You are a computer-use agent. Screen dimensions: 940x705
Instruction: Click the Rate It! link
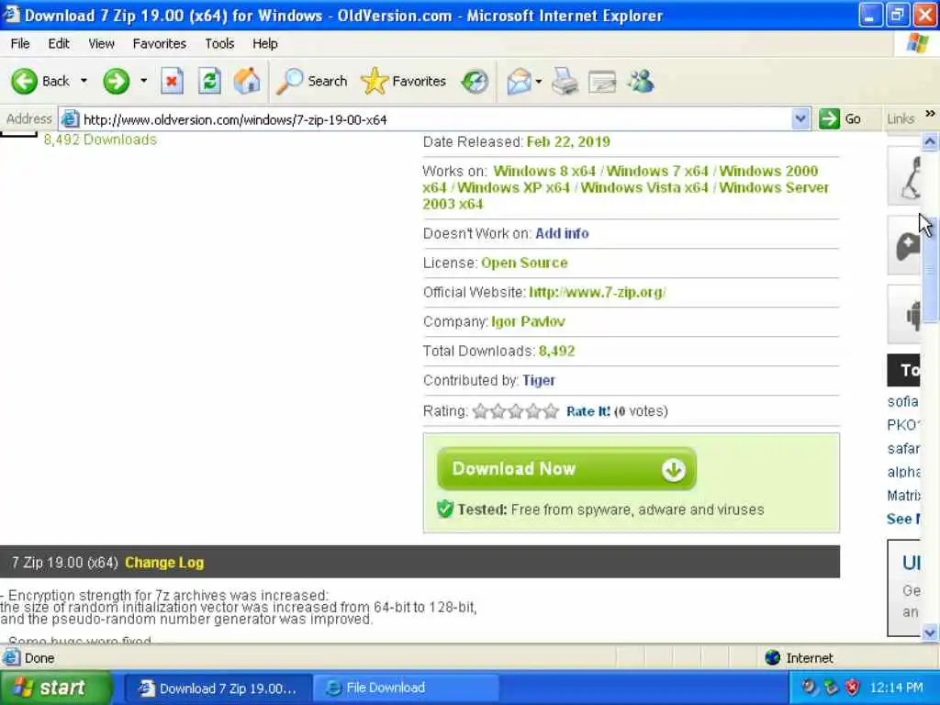587,411
